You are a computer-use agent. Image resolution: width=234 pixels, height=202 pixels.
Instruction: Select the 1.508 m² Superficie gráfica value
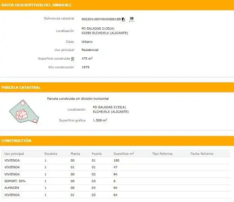click(100, 120)
